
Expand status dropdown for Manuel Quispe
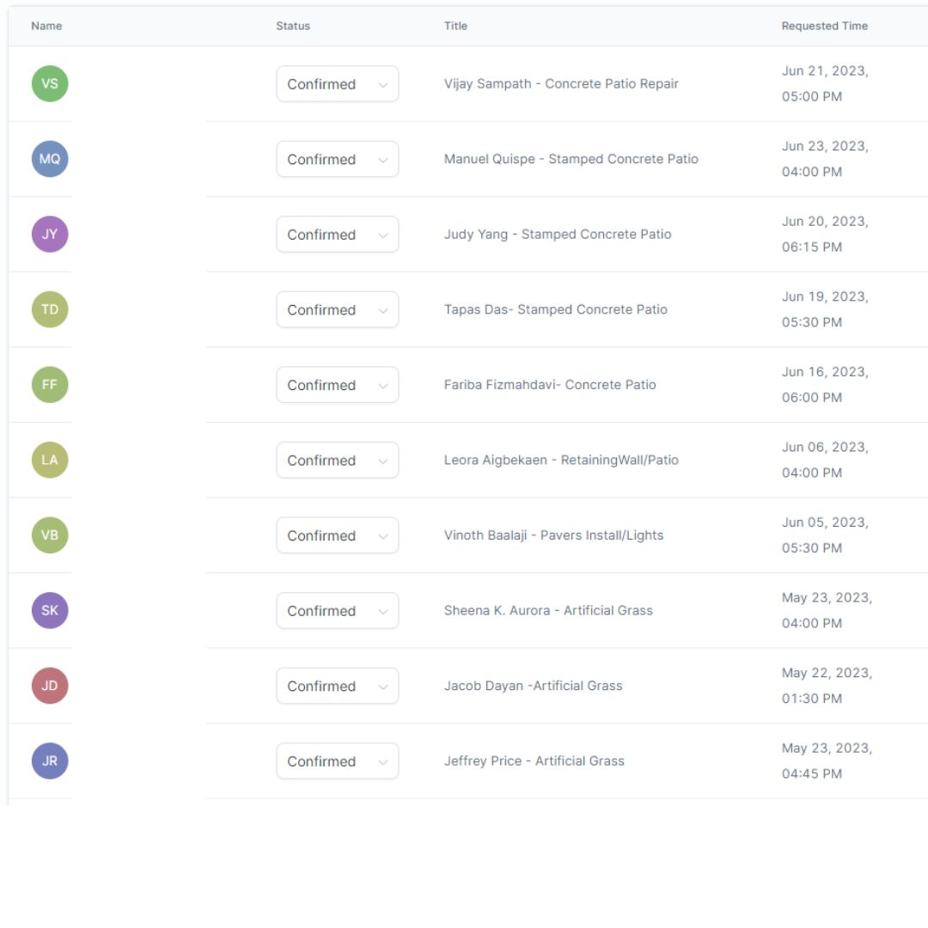click(x=337, y=160)
